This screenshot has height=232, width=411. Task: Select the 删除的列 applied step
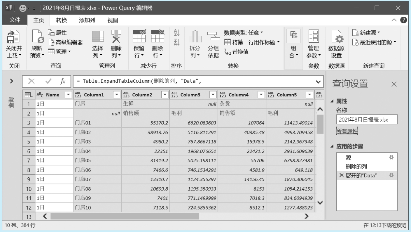[x=356, y=167]
